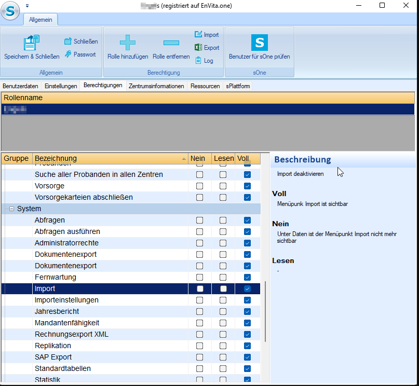
Task: Open the Log clipboard icon
Action: click(198, 61)
